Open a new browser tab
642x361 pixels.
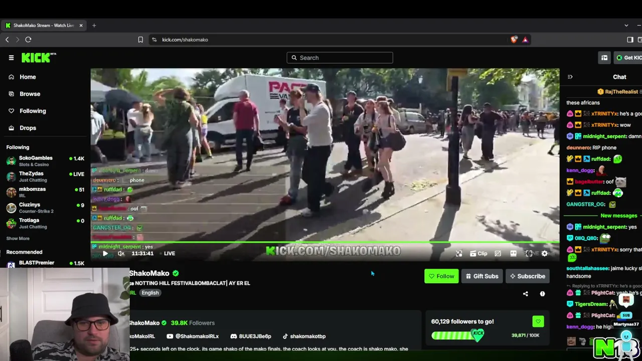pyautogui.click(x=94, y=25)
